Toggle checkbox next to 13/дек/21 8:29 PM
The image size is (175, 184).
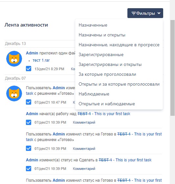pos(29,69)
